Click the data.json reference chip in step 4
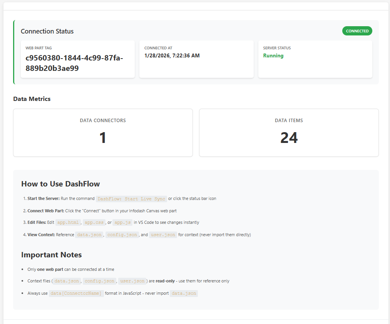 [x=89, y=235]
